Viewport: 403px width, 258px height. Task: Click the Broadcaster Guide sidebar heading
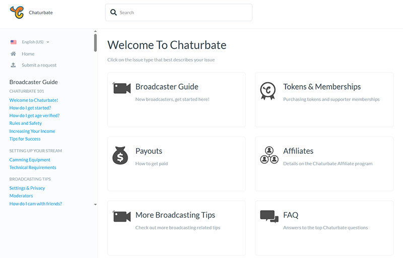pyautogui.click(x=33, y=82)
